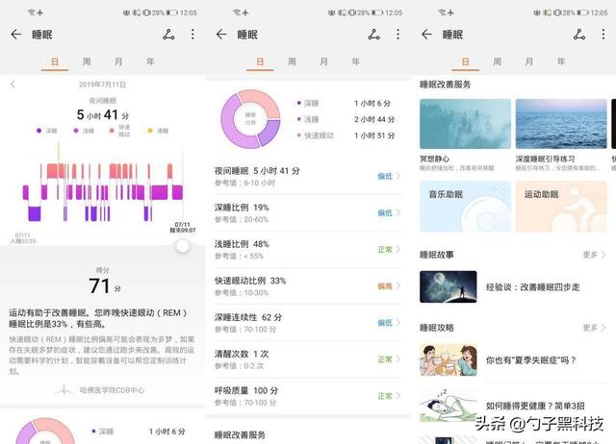Viewport: 616px width, 444px height.
Task: Switch to the 周 tab above the sleep chart
Action: point(86,62)
